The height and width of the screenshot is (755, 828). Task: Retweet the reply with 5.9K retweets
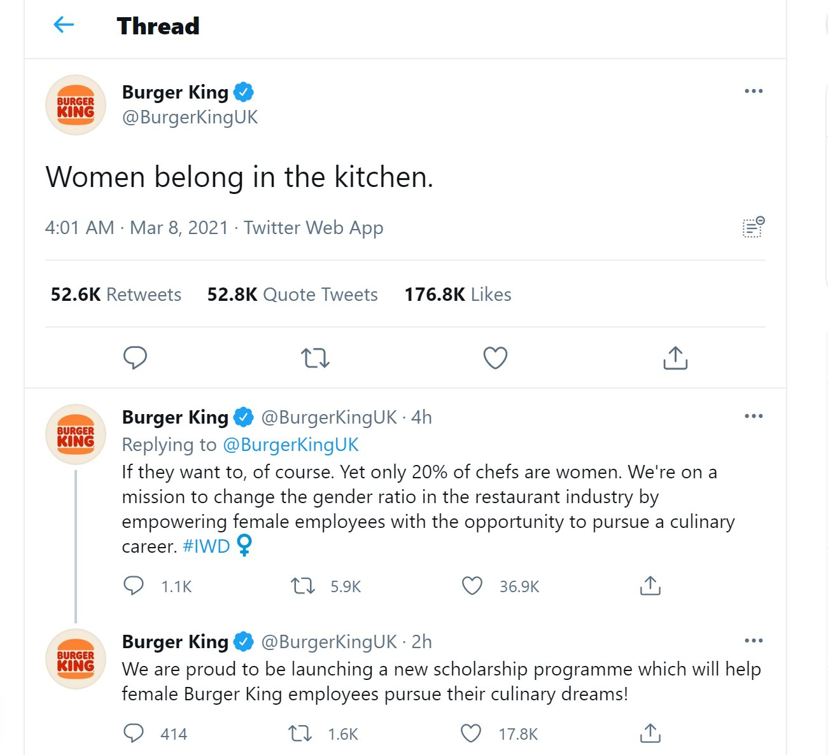coord(303,586)
